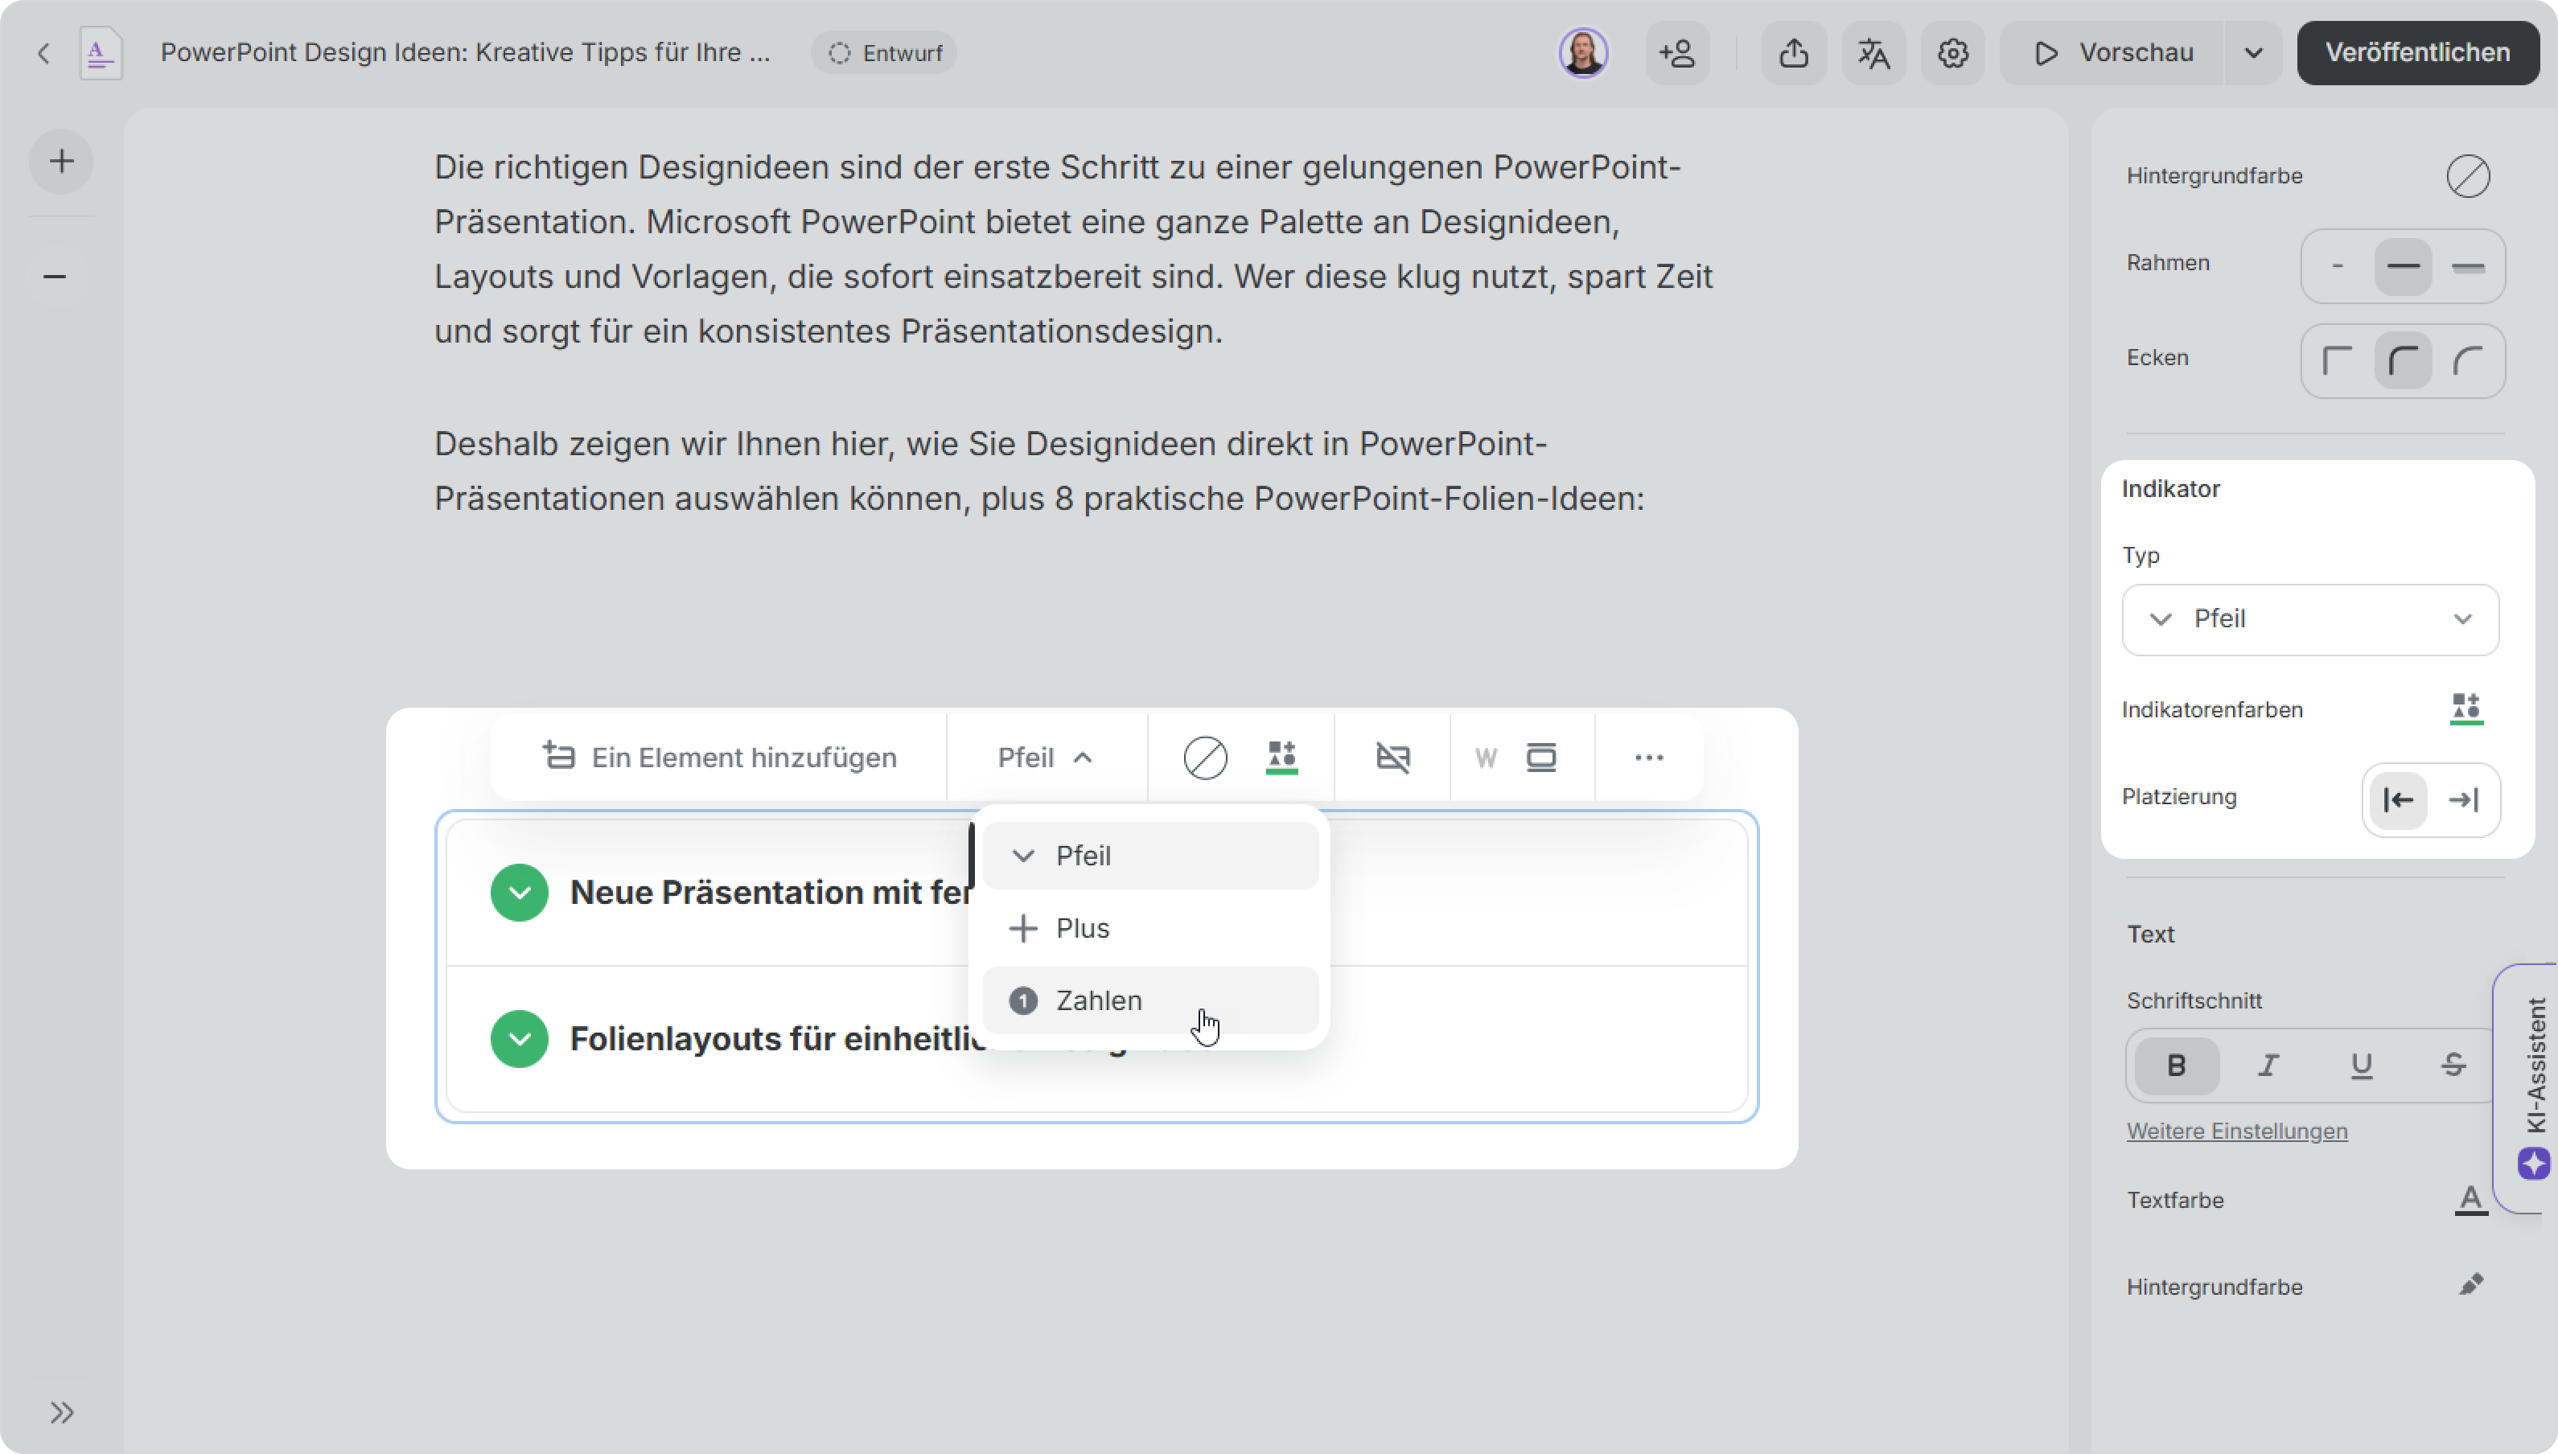Open the Weitere Einstellungen link

point(2236,1131)
